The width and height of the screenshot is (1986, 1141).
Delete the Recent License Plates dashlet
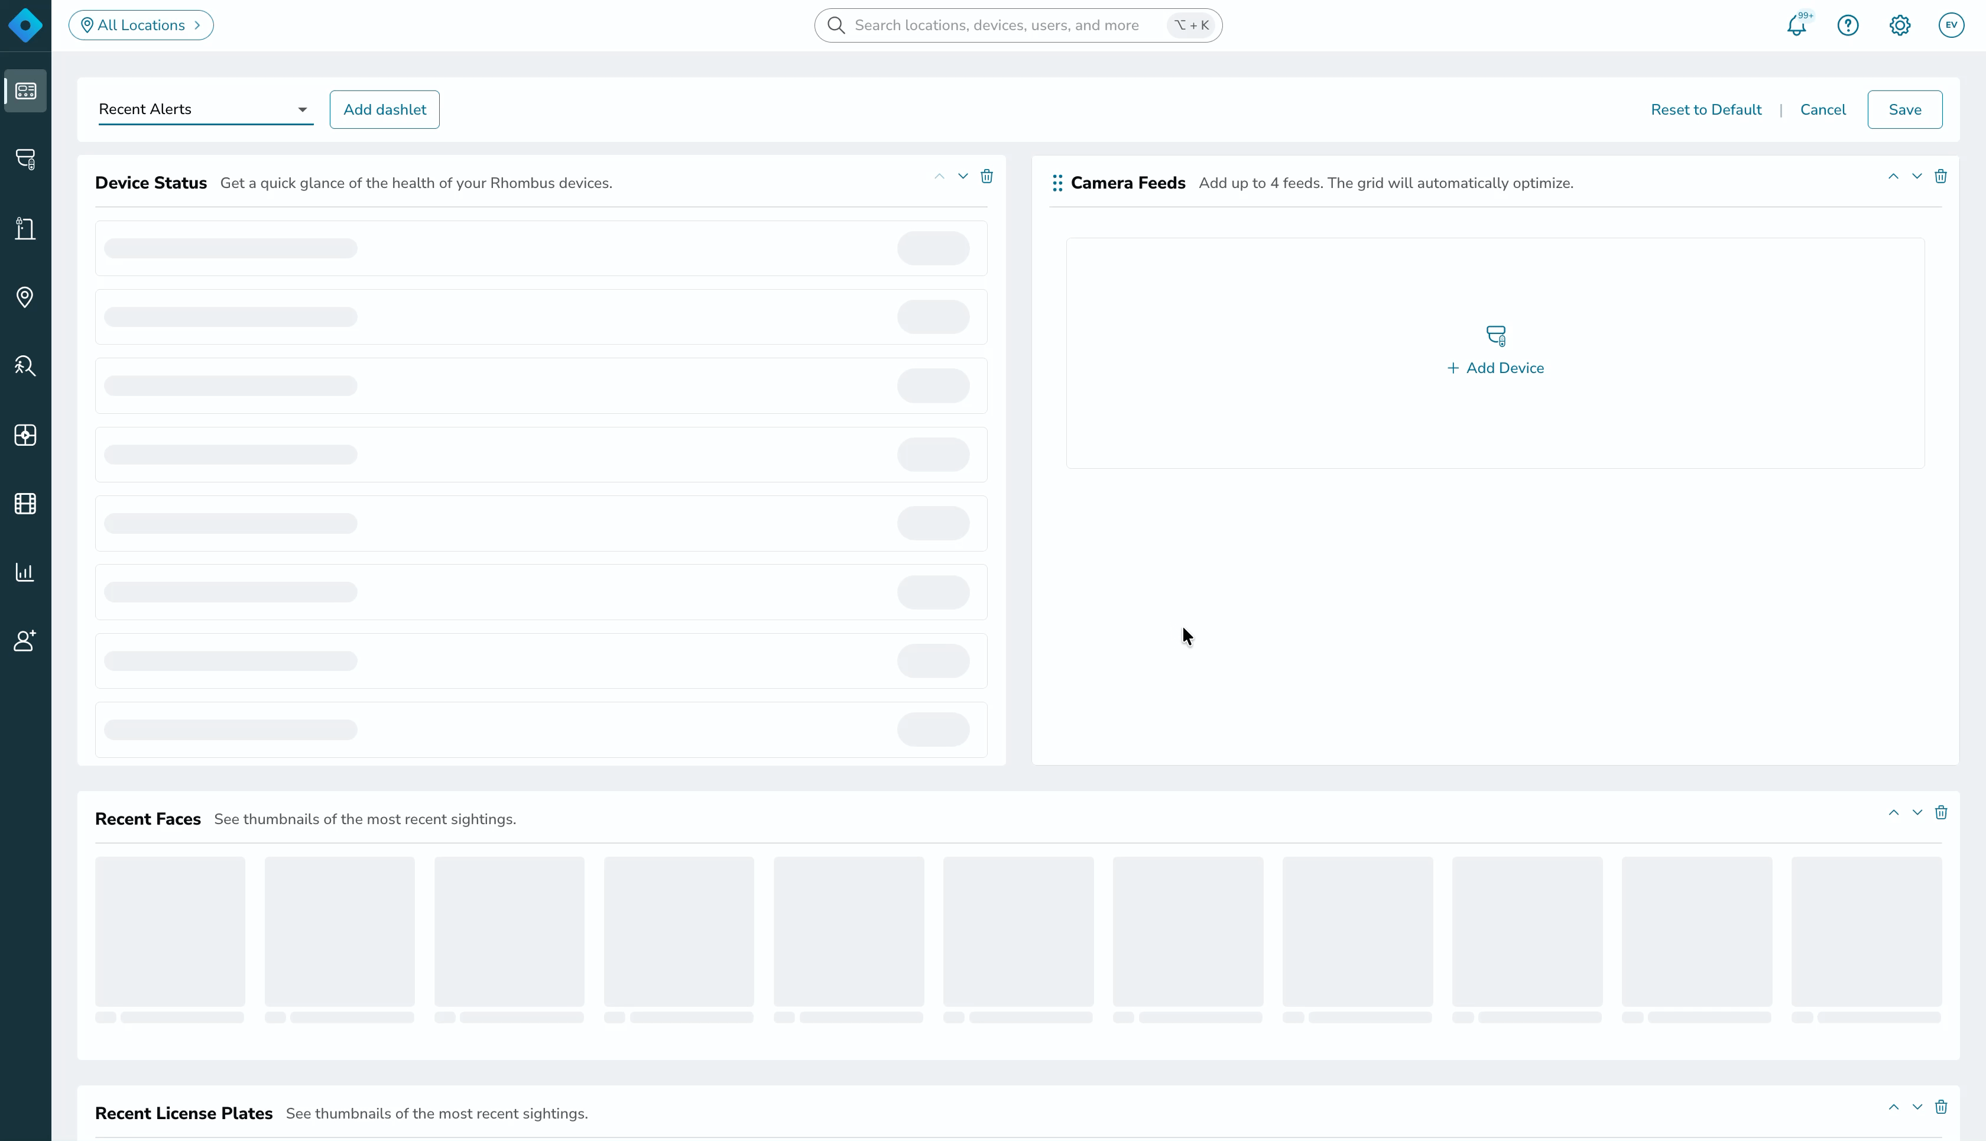click(x=1940, y=1107)
